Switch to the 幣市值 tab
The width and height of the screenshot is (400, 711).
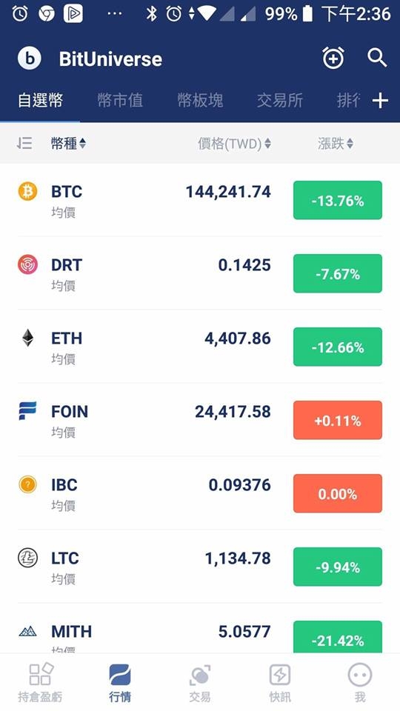point(120,100)
